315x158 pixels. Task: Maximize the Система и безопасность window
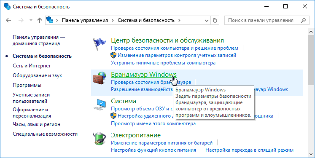click(x=285, y=7)
